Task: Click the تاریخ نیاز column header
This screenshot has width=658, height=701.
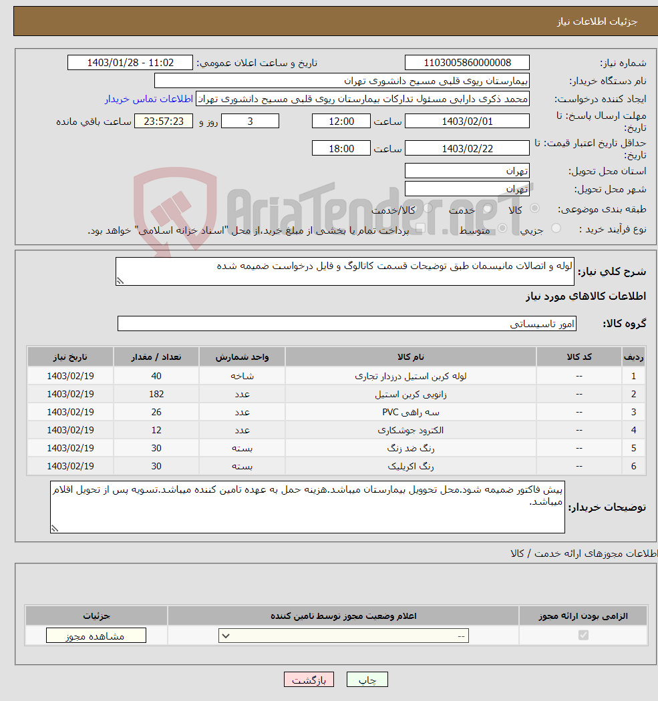Action: click(70, 357)
